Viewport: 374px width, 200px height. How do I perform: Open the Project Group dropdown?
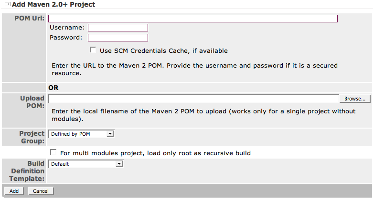click(x=81, y=134)
